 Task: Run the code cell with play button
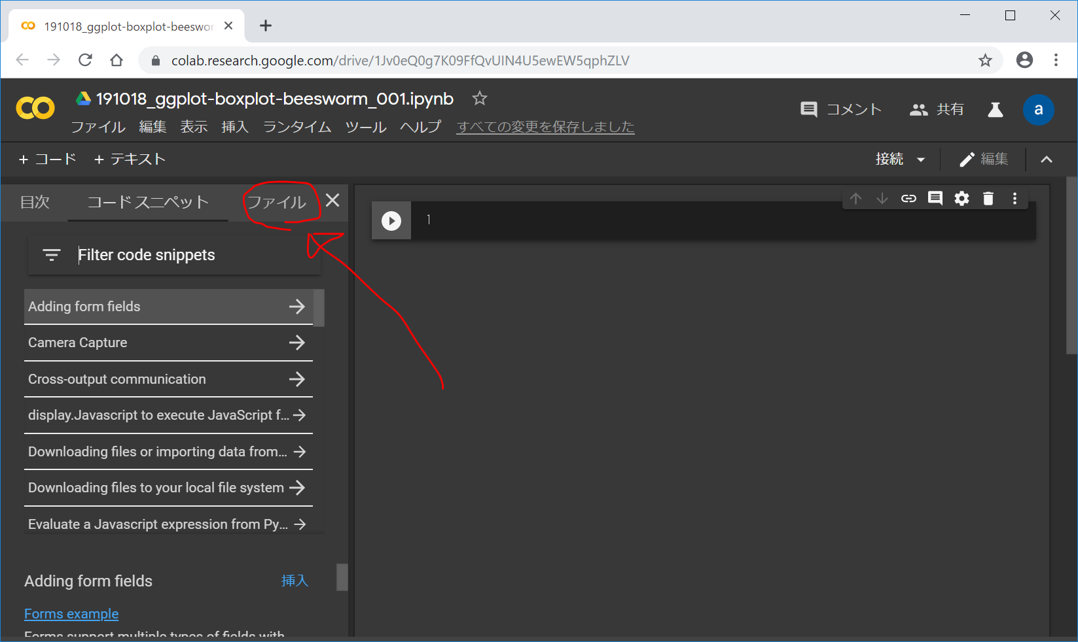click(391, 221)
